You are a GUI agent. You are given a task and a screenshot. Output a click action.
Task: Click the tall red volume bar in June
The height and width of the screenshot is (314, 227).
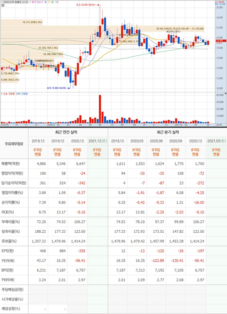click(100, 109)
